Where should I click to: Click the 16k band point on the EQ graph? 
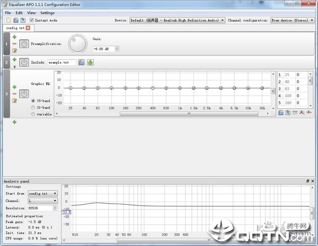click(262, 88)
